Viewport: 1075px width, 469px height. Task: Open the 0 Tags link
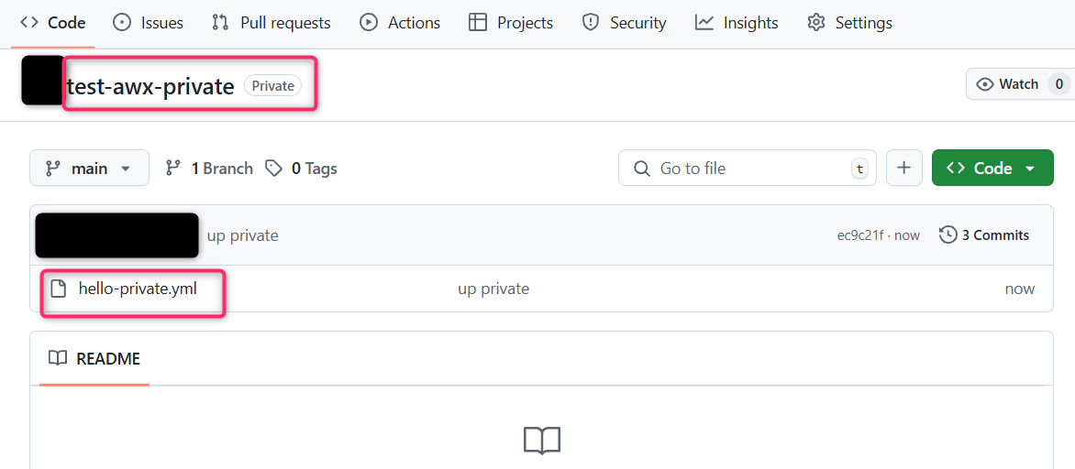pos(301,169)
